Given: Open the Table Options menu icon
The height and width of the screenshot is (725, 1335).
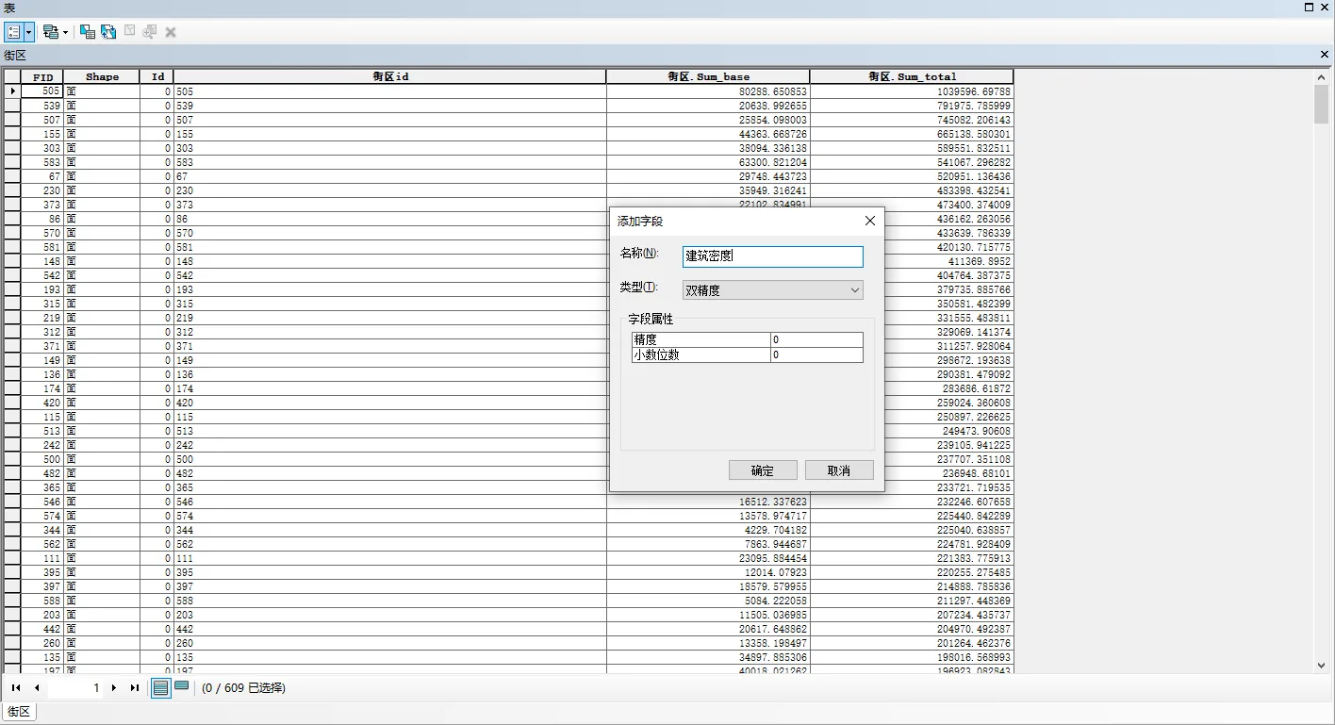Looking at the screenshot, I should click(13, 32).
